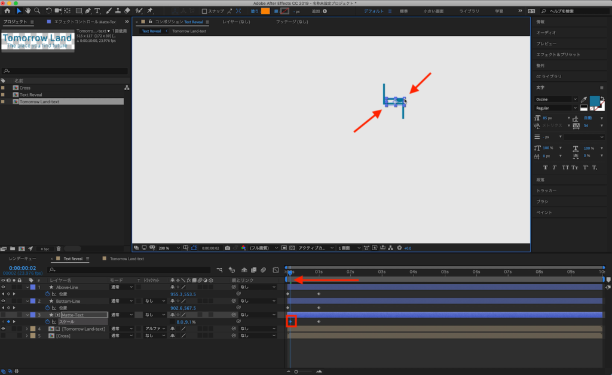Select the Zoom magnifier tool
Image resolution: width=612 pixels, height=375 pixels.
[37, 11]
